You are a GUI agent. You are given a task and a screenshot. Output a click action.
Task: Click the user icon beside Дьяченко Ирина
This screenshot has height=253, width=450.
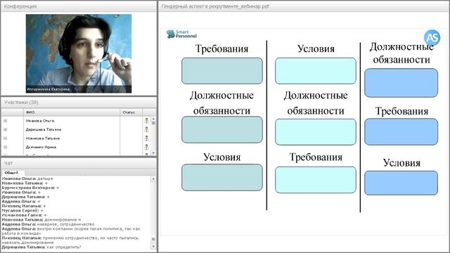click(147, 147)
